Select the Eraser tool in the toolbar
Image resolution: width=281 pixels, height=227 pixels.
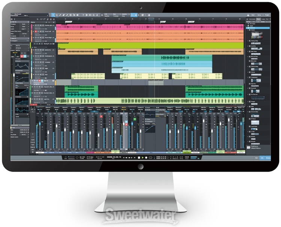point(64,15)
